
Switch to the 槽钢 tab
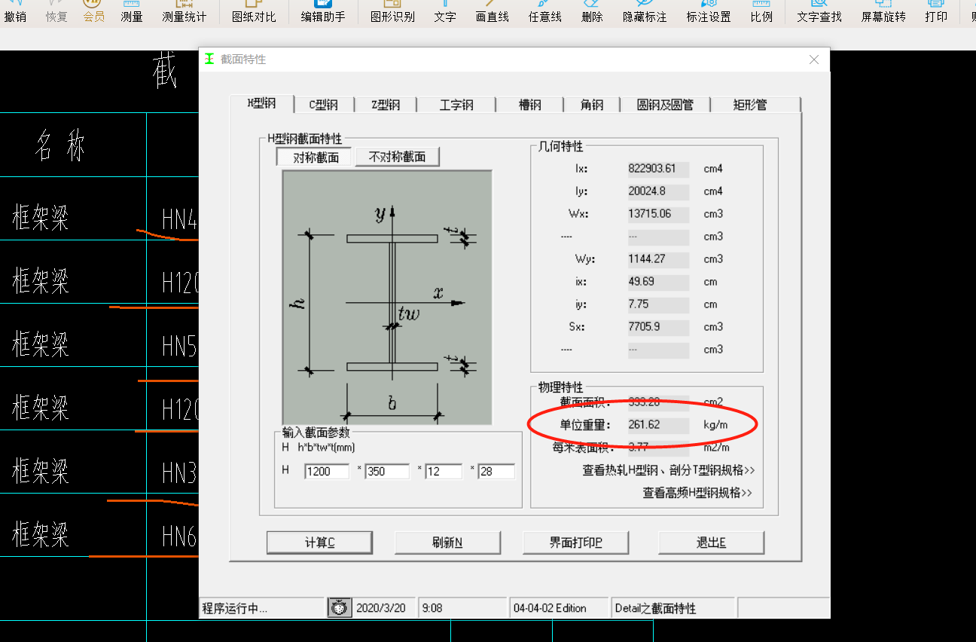529,105
